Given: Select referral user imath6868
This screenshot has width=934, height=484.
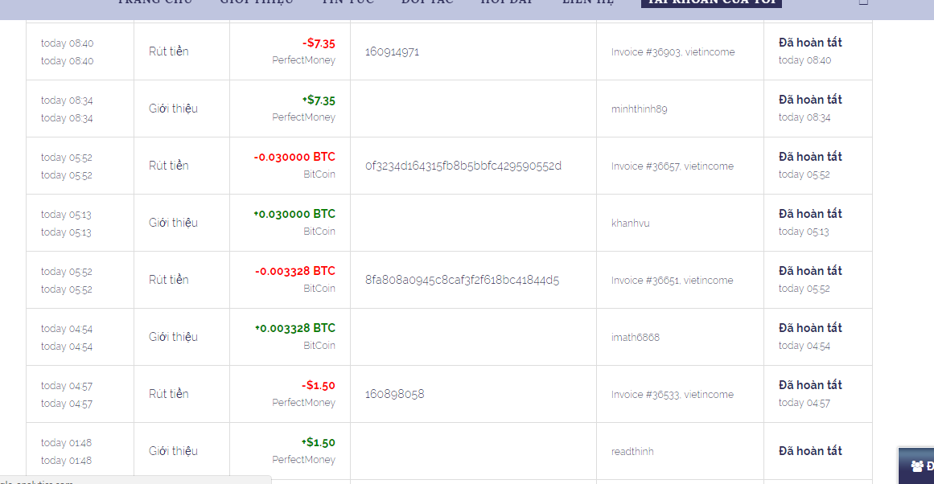Looking at the screenshot, I should point(635,338).
